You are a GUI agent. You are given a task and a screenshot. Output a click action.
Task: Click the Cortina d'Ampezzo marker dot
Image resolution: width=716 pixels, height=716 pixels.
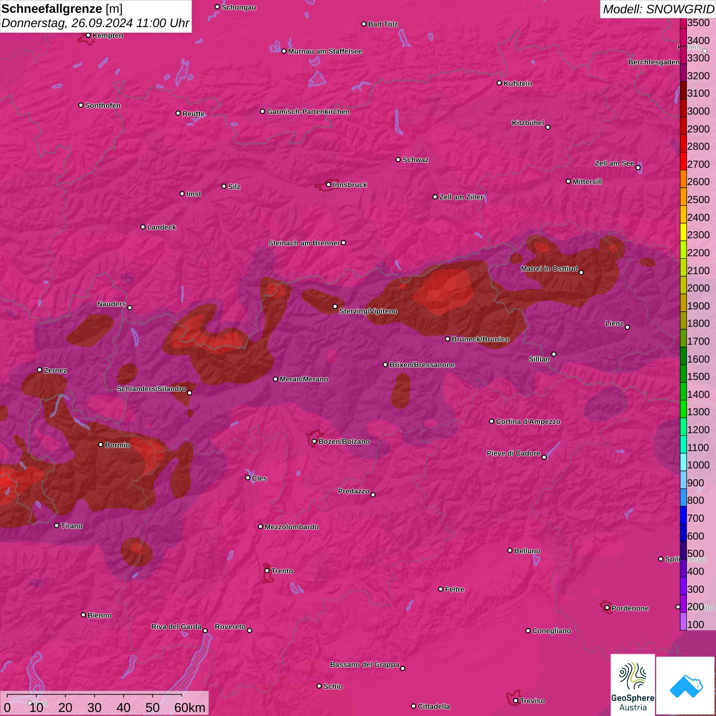(x=492, y=421)
